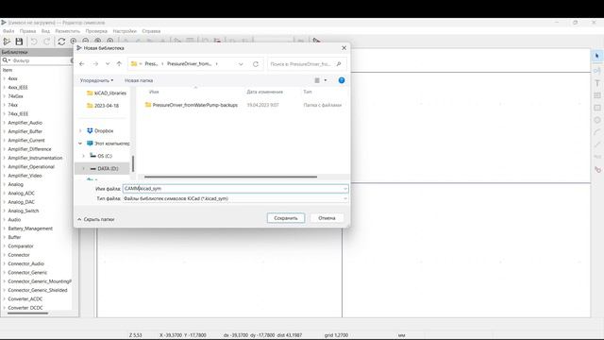Select the text box tool
Viewport: 604px width, 340px height.
(597, 95)
